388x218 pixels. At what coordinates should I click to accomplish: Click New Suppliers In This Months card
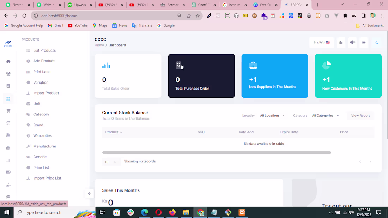(x=275, y=76)
